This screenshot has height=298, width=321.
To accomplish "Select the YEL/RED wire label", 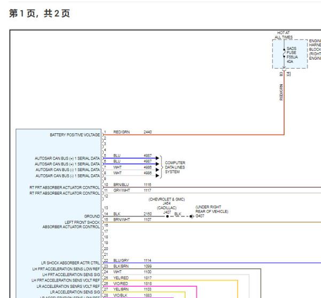I will 121,278.
